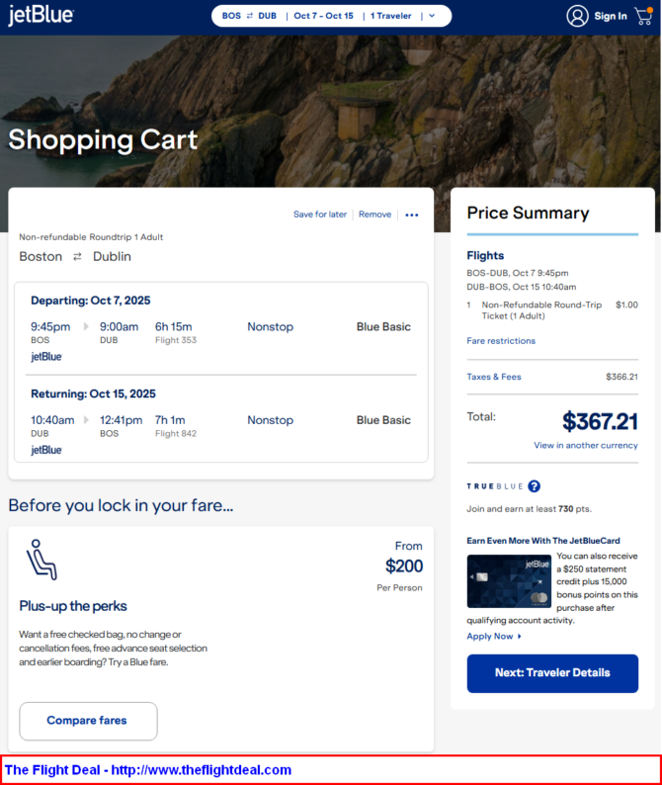
Task: Click the JetBlue credit card image
Action: pyautogui.click(x=509, y=580)
